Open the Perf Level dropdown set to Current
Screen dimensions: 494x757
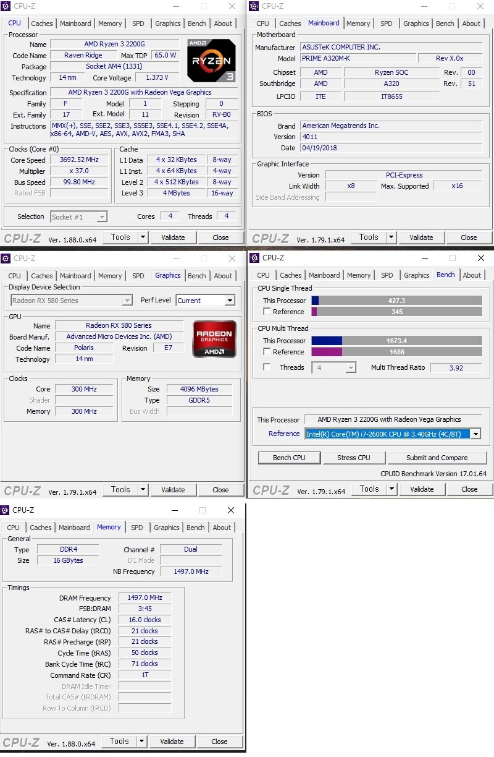coord(230,301)
